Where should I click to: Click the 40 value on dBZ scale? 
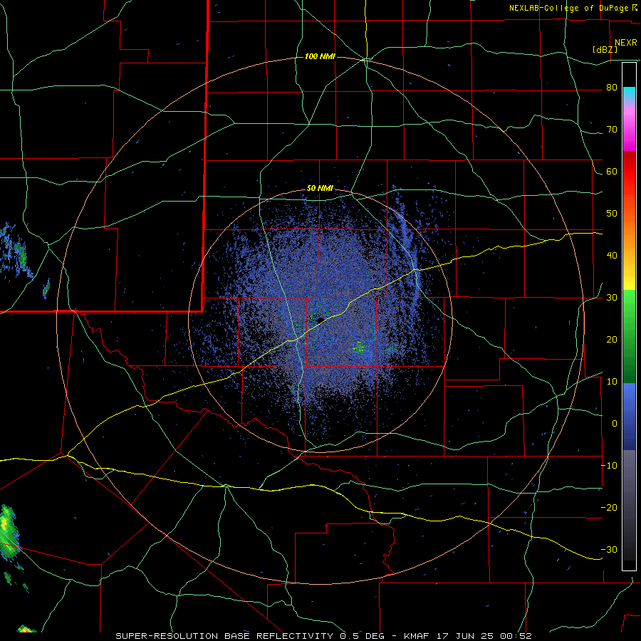612,256
